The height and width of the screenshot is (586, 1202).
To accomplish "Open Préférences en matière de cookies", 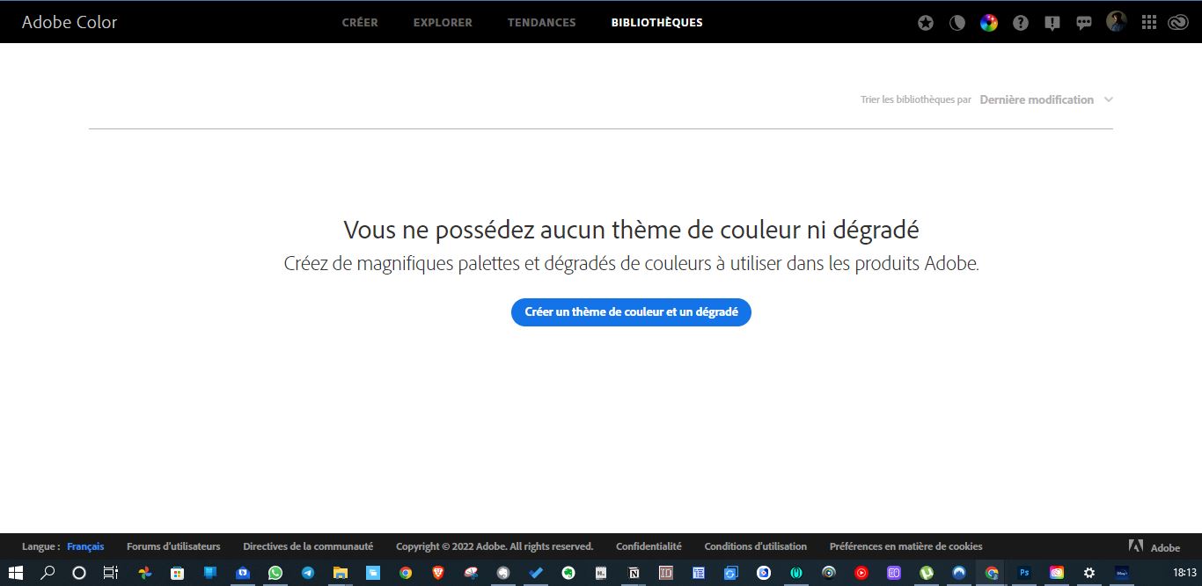I will [x=905, y=546].
